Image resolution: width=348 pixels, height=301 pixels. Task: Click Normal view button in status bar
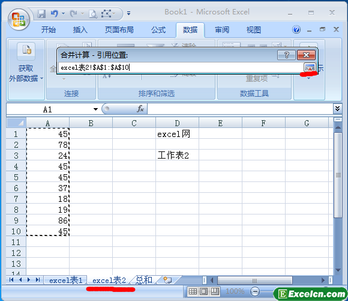[193, 291]
